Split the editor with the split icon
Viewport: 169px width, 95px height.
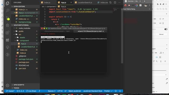115,2
